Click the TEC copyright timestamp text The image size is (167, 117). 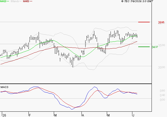point(137,1)
